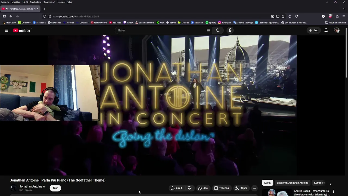View site security padlock info
This screenshot has height=196, width=348.
pyautogui.click(x=50, y=16)
